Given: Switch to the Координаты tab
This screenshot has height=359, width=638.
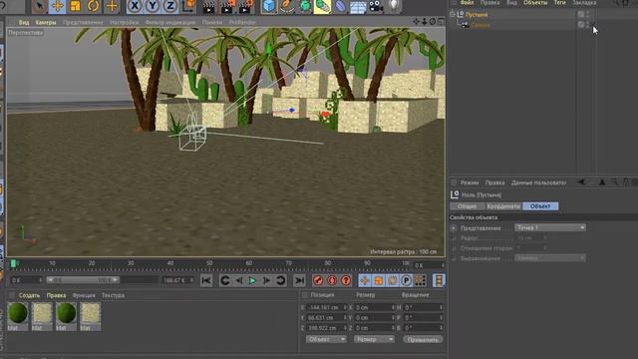Looking at the screenshot, I should click(x=503, y=206).
